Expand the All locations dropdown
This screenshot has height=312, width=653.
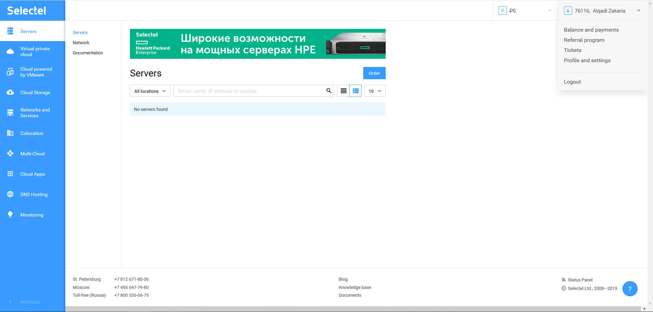pos(150,91)
